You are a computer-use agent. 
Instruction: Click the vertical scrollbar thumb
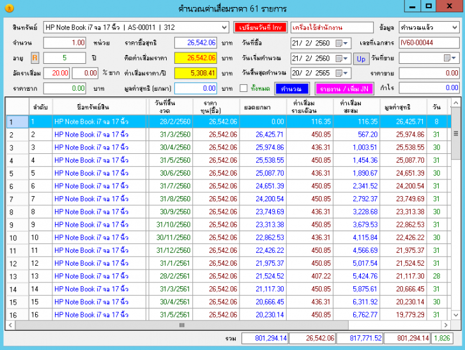[456, 133]
